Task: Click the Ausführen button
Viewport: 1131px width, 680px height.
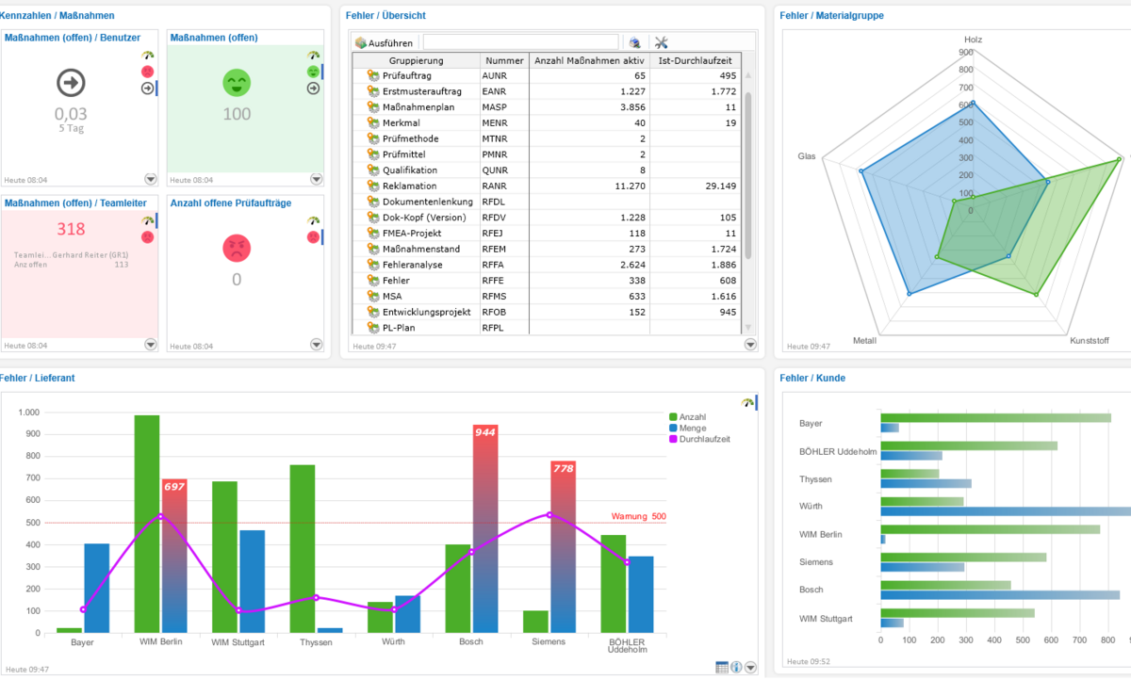Action: pos(384,42)
